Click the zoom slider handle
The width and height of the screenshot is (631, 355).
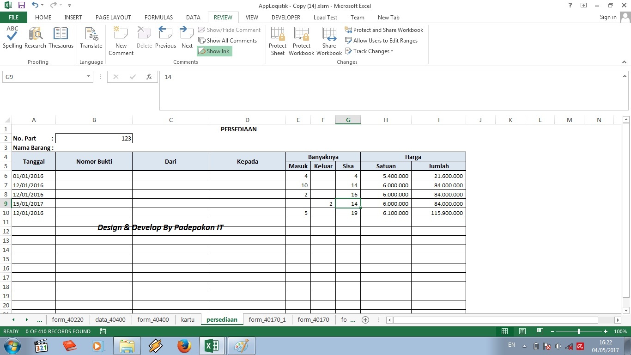point(579,331)
